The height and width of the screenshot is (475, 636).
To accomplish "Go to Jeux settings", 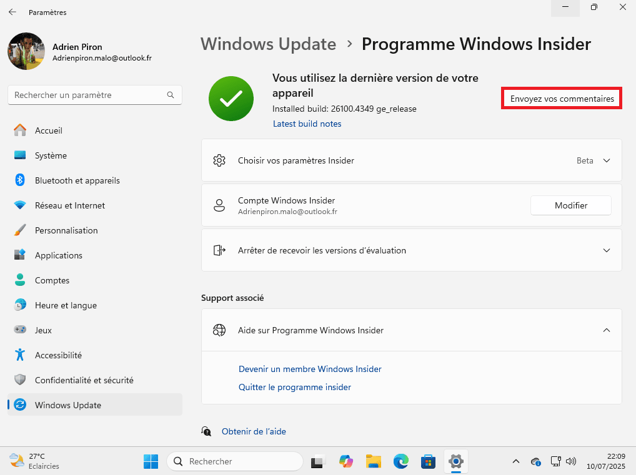I will (94, 330).
